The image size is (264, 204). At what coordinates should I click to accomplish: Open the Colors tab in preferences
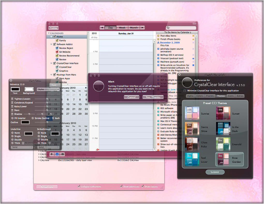click(x=200, y=96)
